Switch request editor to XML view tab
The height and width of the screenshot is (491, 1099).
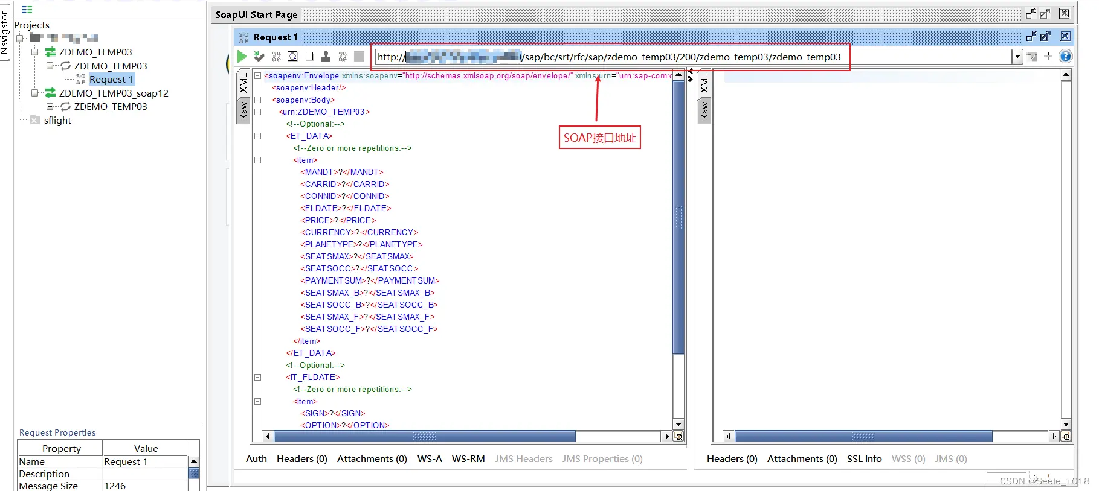point(243,84)
